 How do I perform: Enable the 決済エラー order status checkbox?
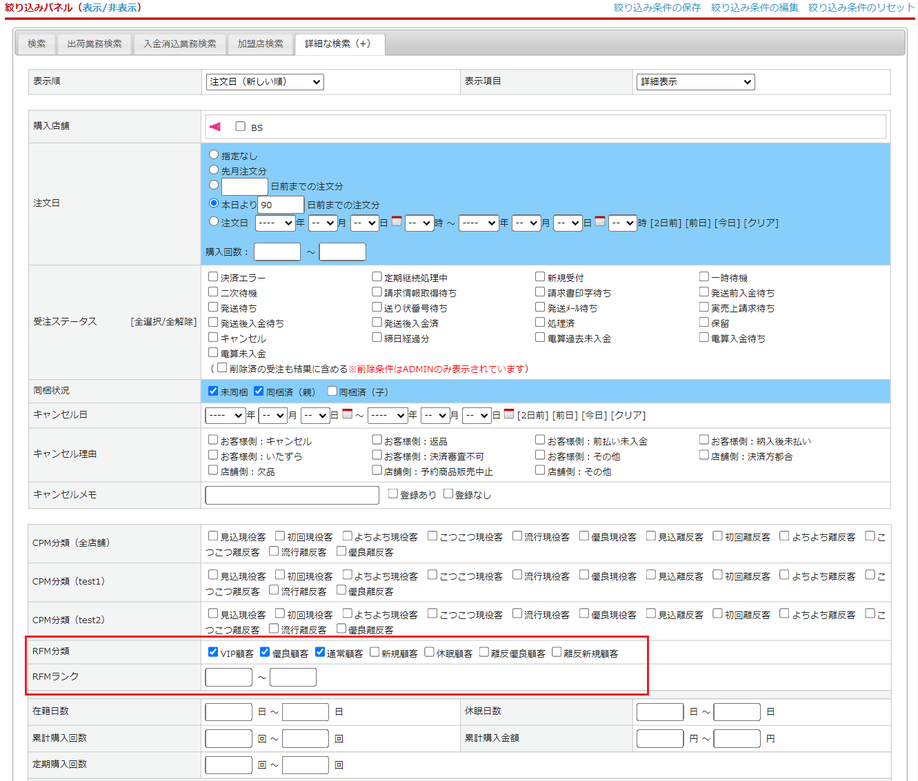[x=213, y=276]
